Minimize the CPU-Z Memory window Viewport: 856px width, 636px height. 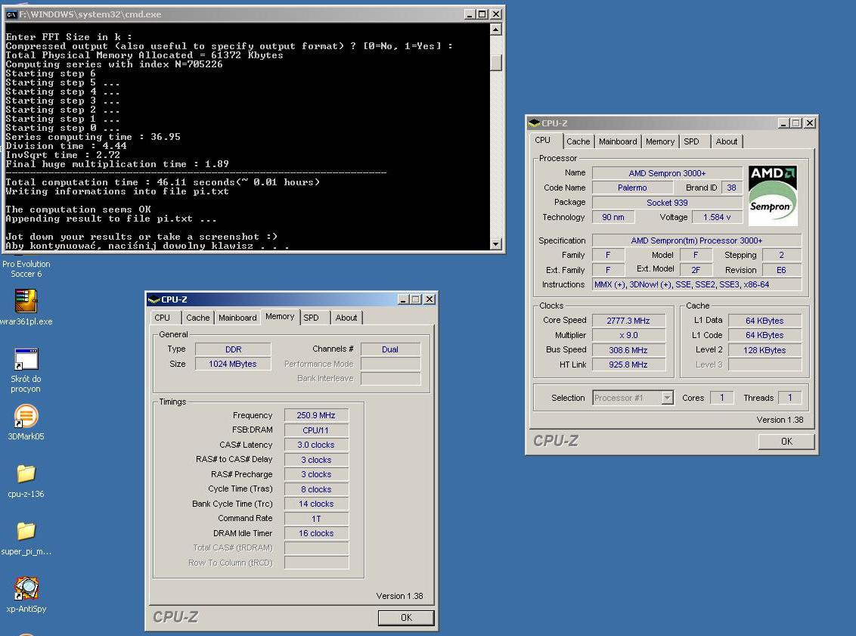coord(404,299)
